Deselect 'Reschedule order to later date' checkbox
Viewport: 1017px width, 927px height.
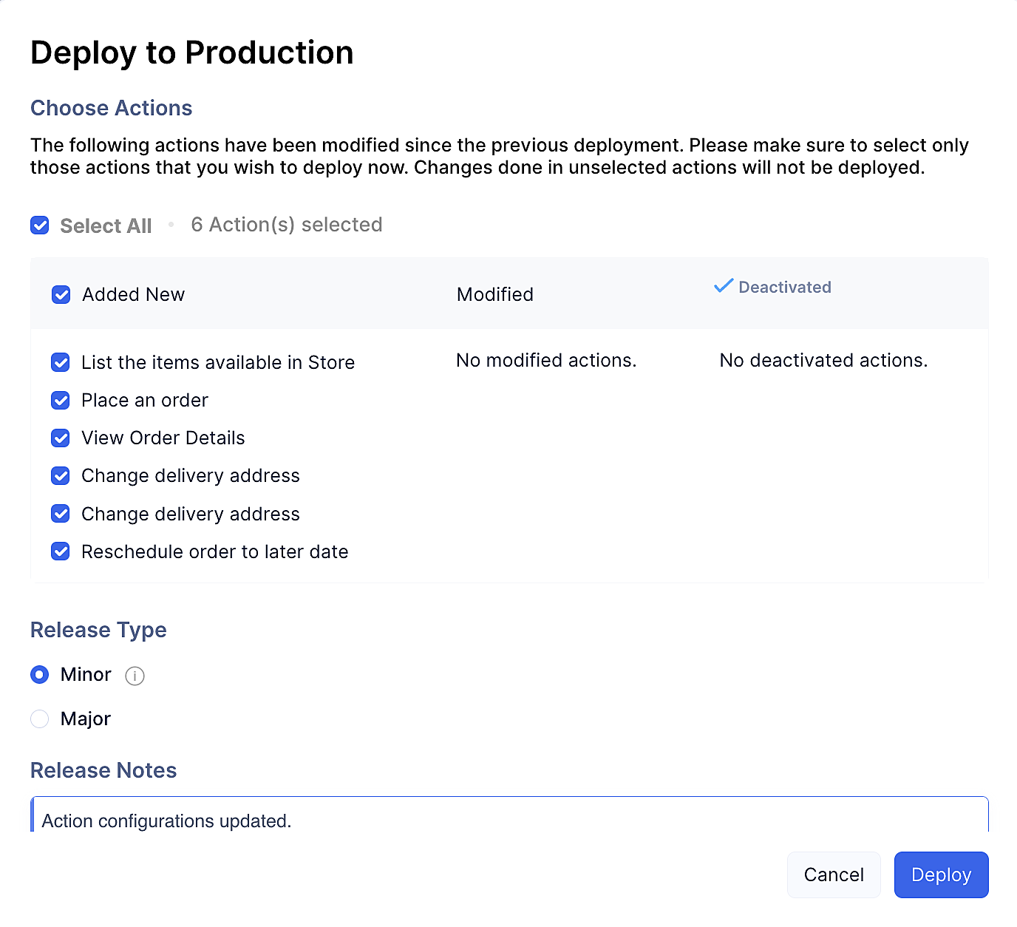pyautogui.click(x=61, y=551)
